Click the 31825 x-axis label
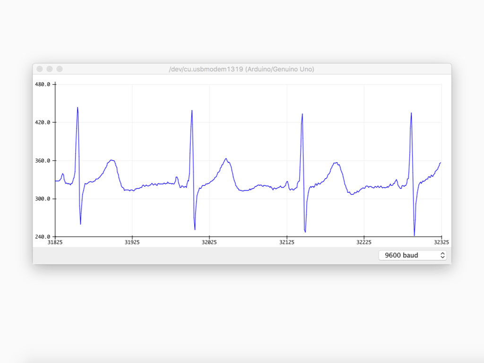Image resolution: width=484 pixels, height=363 pixels. click(x=55, y=242)
